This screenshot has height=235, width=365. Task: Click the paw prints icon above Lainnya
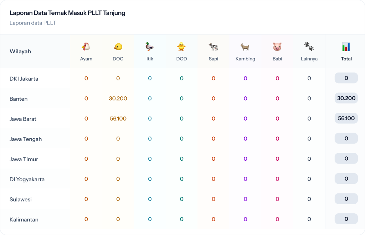click(x=309, y=47)
